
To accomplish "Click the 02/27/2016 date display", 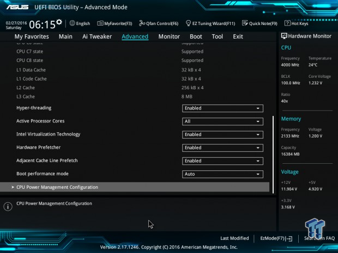I will point(16,23).
